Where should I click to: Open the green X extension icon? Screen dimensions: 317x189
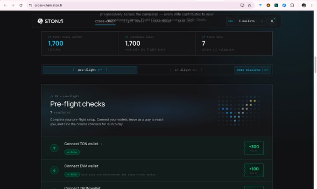coord(276,5)
